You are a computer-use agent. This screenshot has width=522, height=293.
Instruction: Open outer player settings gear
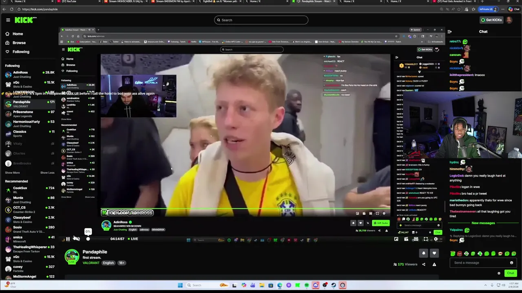pyautogui.click(x=436, y=239)
